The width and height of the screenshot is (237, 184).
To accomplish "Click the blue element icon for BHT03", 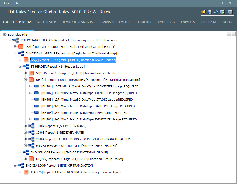I will point(36,99).
